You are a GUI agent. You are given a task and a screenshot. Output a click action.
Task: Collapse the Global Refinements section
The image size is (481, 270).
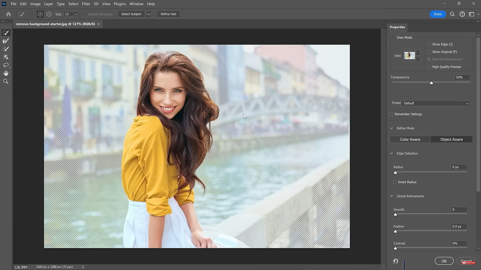click(x=391, y=196)
